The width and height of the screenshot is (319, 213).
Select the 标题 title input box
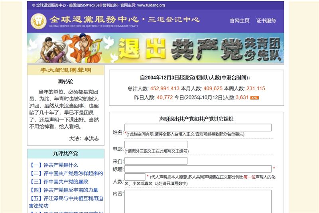(198, 169)
